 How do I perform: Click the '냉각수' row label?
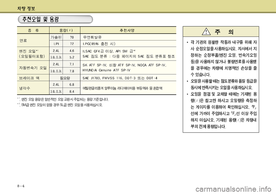(x=24, y=88)
